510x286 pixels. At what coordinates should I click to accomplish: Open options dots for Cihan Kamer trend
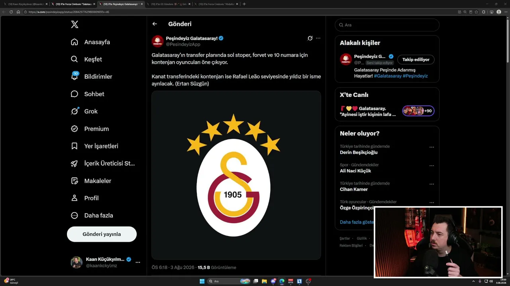(x=432, y=184)
